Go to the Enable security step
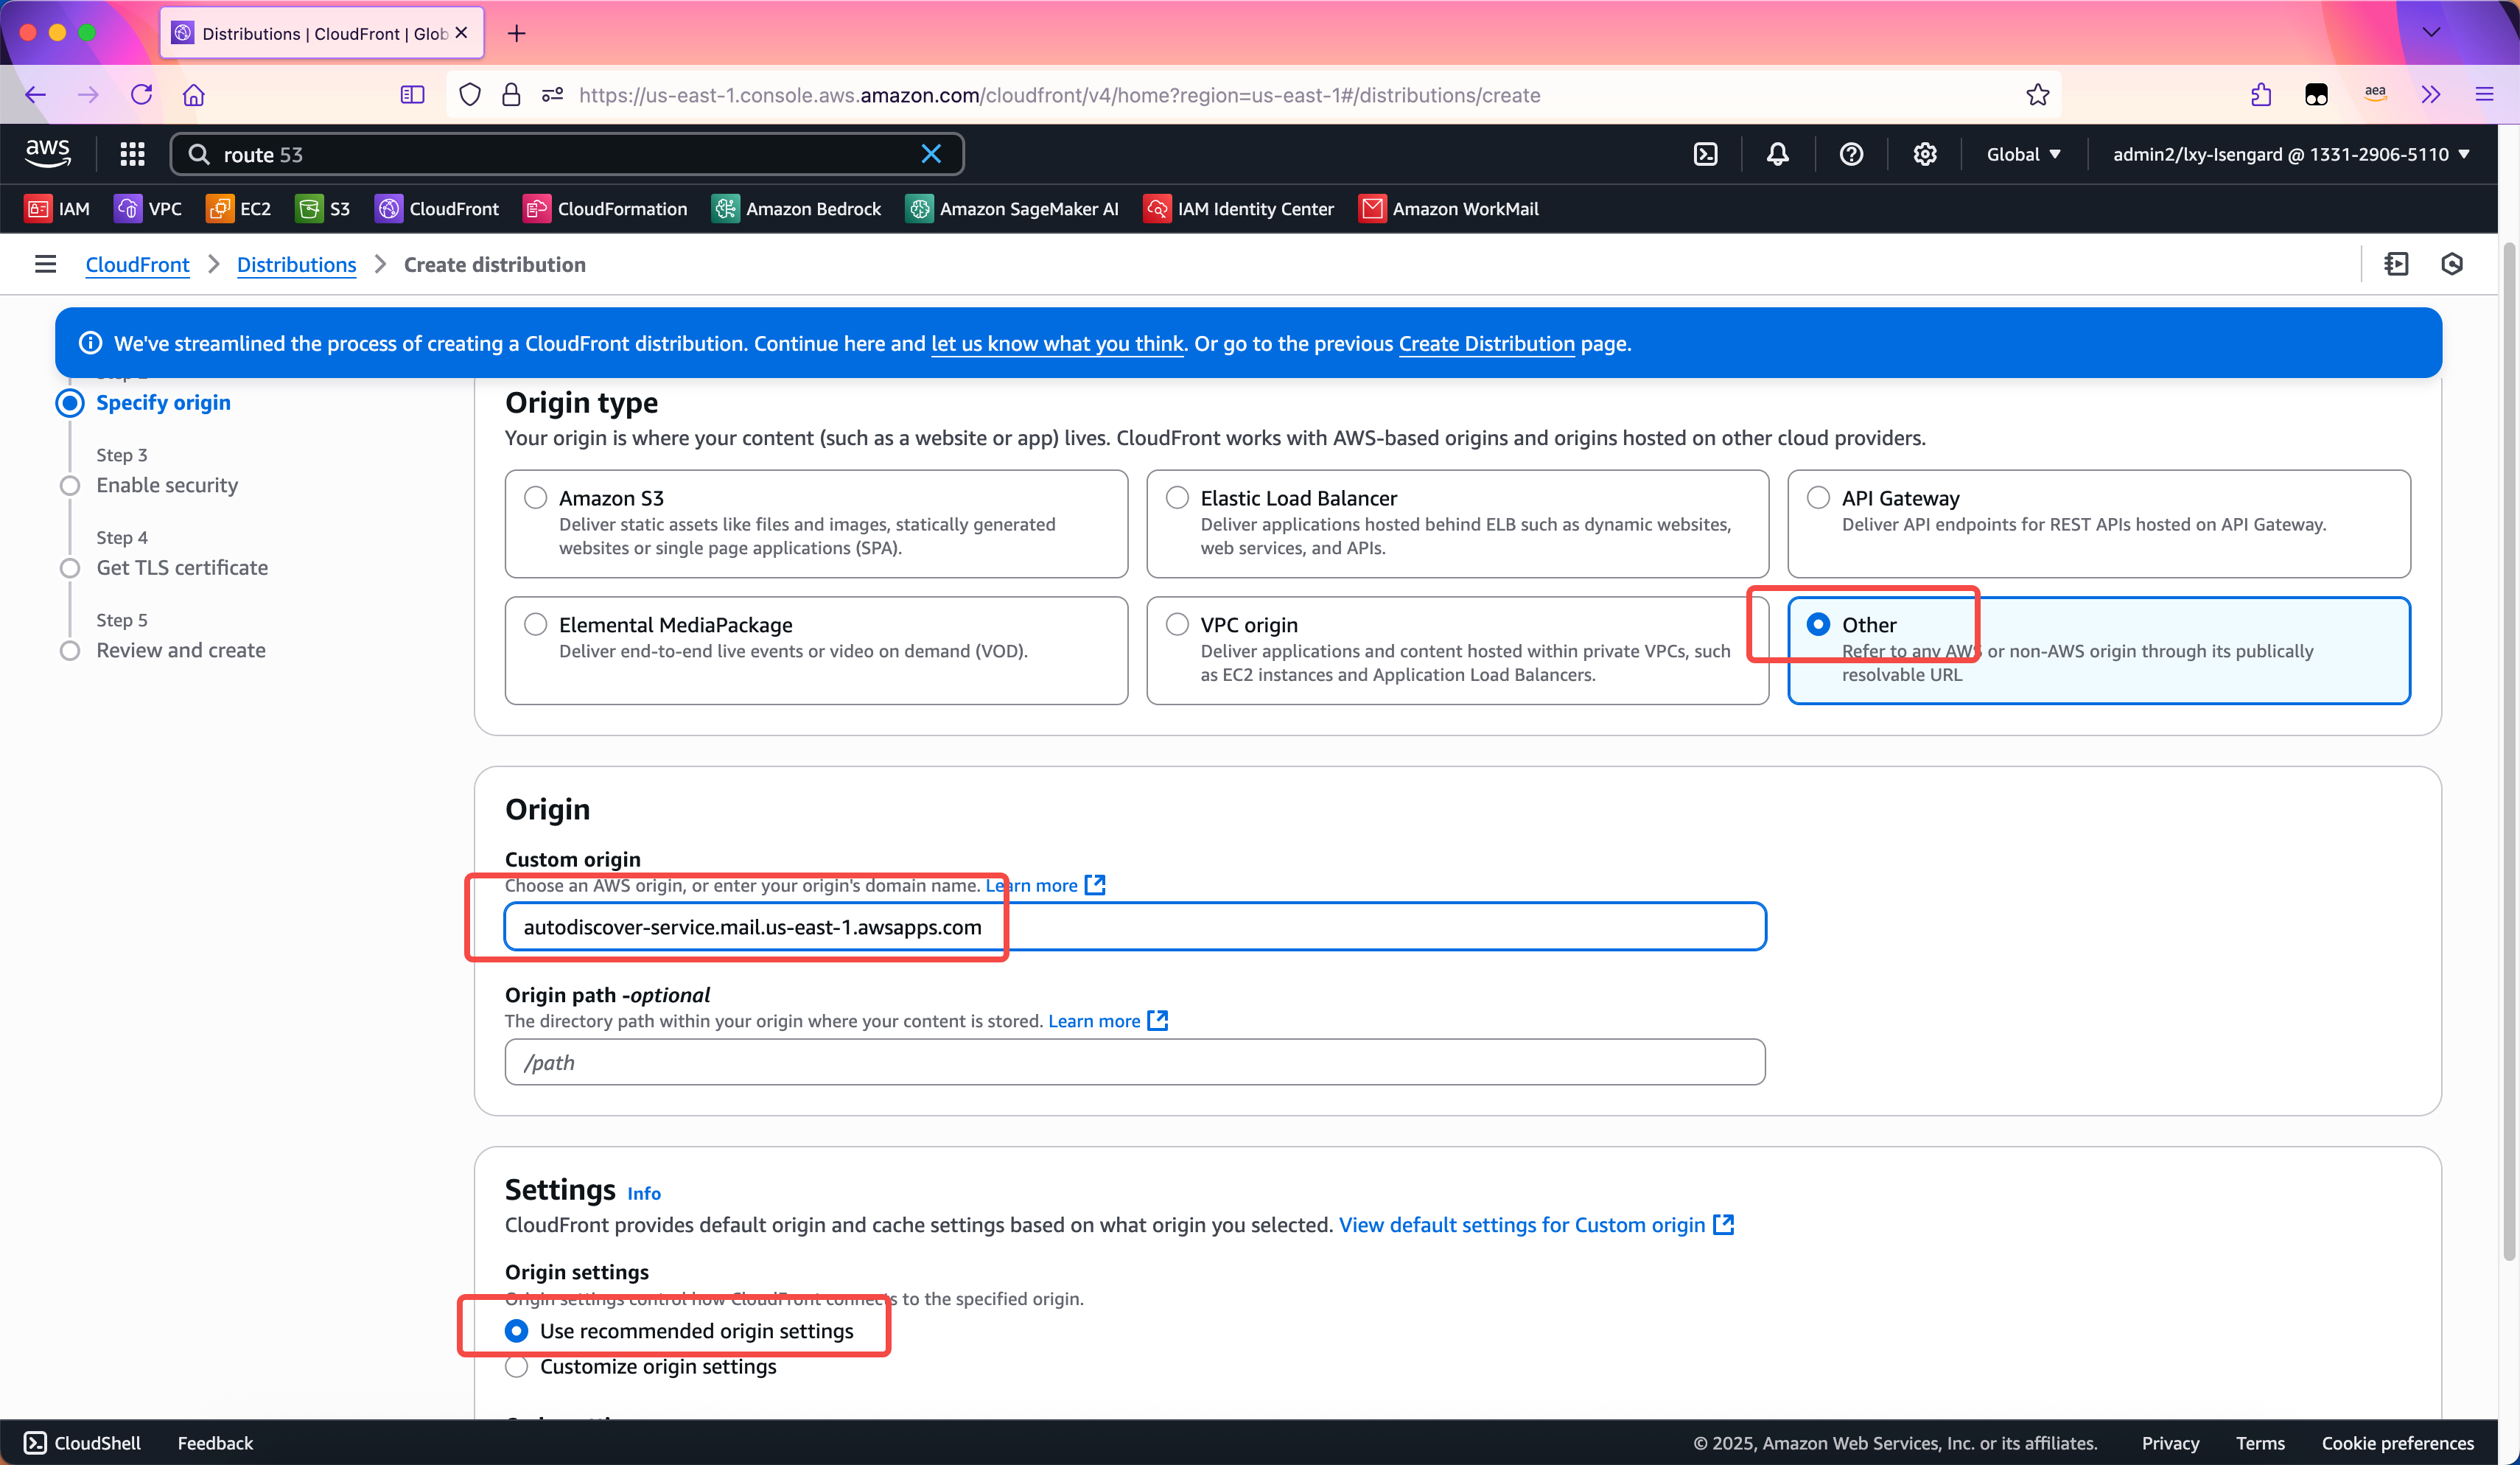Image resolution: width=2520 pixels, height=1465 pixels. 167,485
